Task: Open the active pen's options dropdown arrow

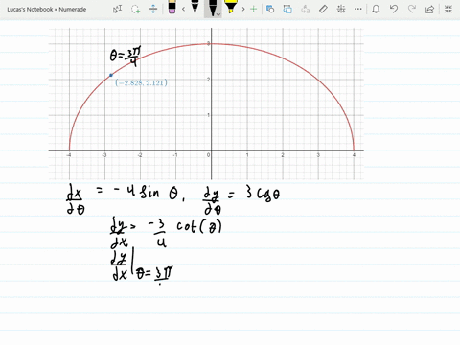Action: click(218, 14)
